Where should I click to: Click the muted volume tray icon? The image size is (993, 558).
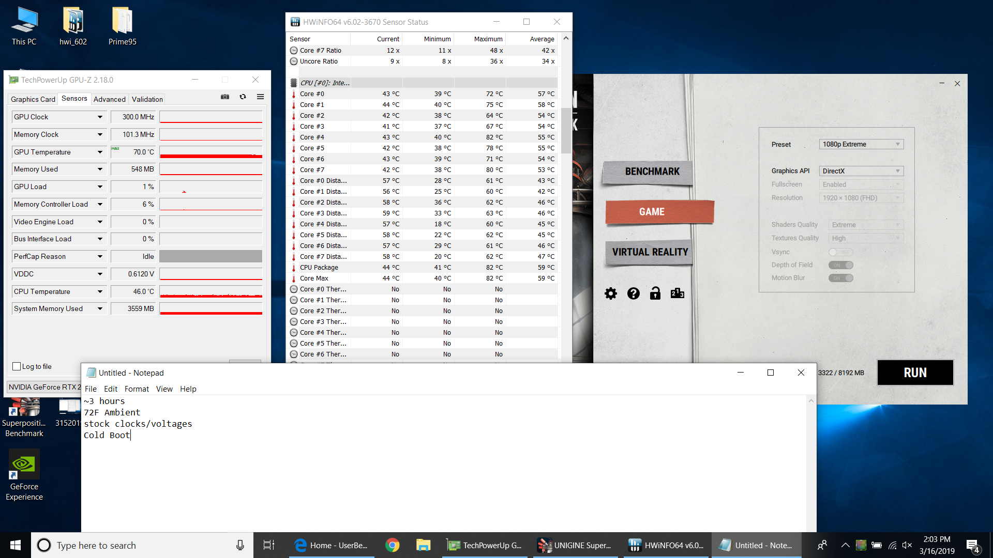(907, 545)
